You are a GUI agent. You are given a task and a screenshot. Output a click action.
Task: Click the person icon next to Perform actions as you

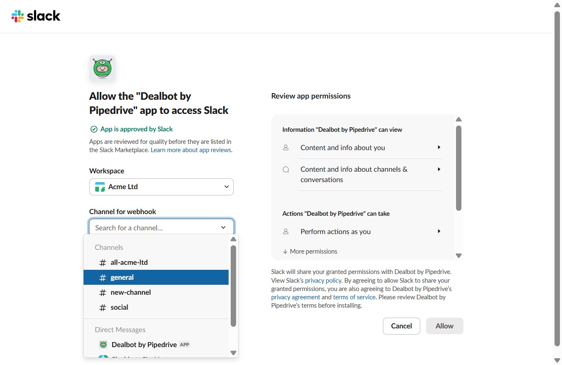coord(286,232)
